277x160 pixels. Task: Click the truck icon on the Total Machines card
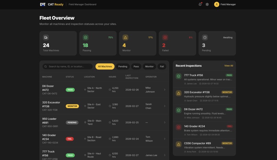click(46, 37)
